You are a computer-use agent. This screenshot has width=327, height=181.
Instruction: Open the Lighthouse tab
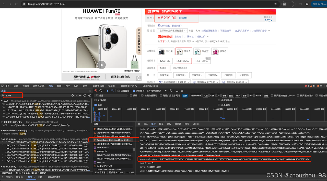point(98,86)
